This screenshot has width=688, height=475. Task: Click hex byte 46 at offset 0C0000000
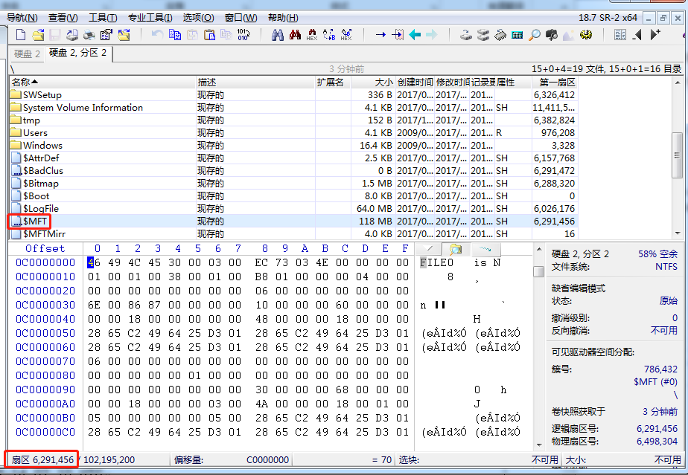(x=94, y=262)
